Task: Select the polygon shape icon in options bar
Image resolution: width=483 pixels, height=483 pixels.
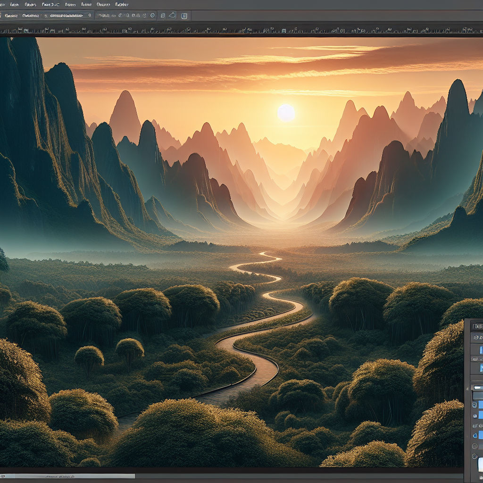Action: (173, 15)
